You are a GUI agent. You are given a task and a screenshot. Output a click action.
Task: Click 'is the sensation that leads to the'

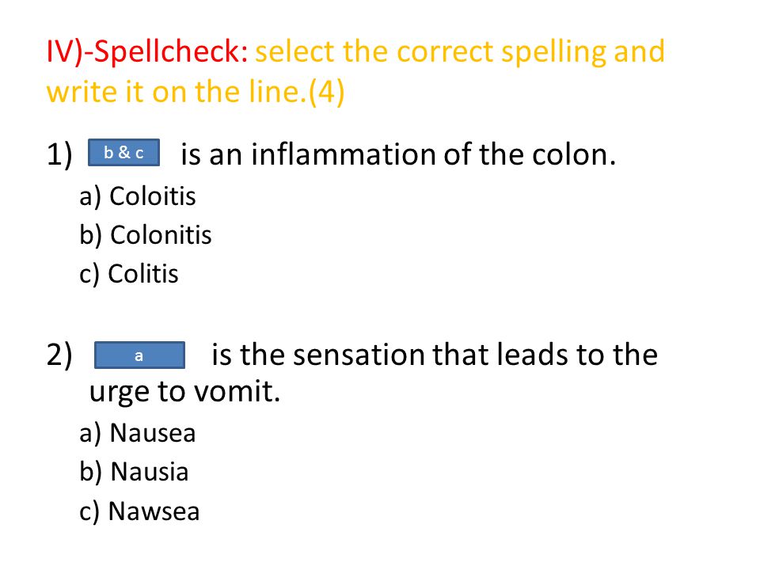click(x=435, y=355)
